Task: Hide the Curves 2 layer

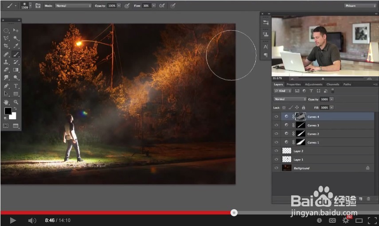Action: (x=276, y=134)
